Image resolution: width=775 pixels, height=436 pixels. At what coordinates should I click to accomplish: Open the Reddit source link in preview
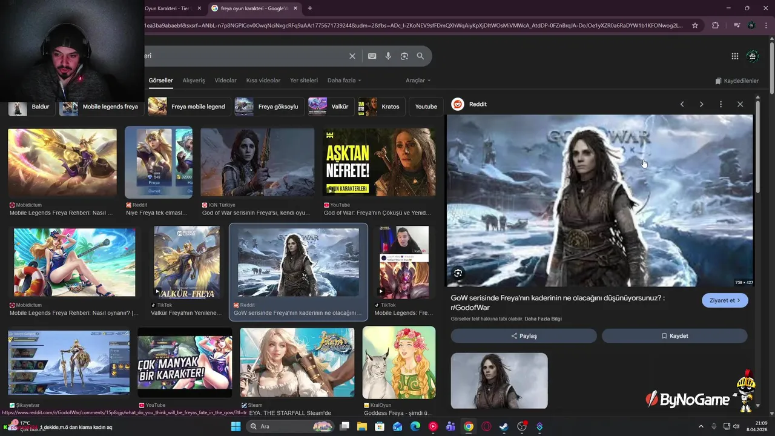pyautogui.click(x=470, y=104)
